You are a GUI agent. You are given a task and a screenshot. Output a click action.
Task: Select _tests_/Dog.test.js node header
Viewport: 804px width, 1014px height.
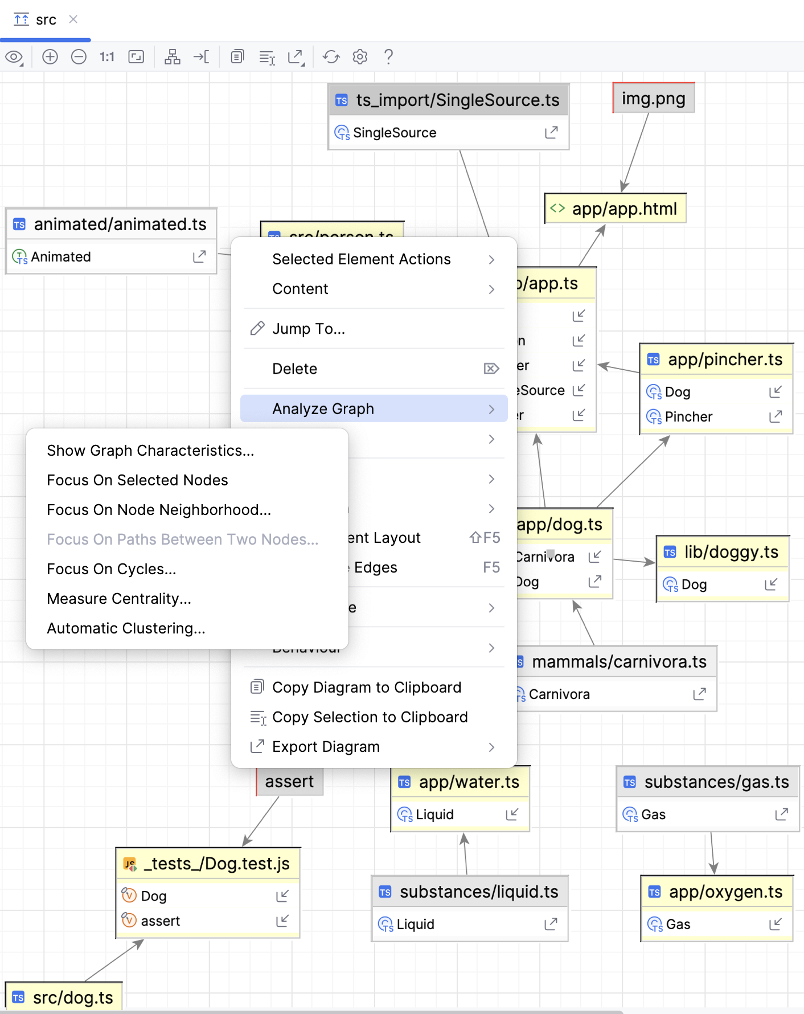coord(208,864)
